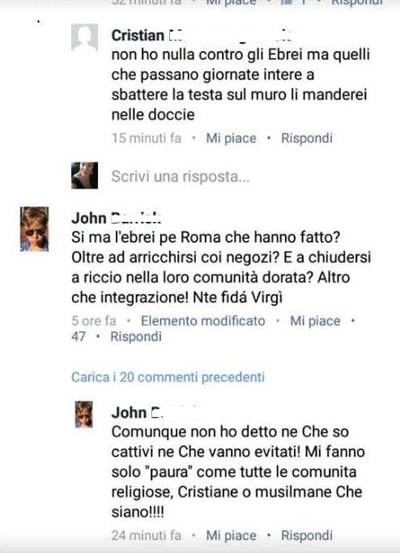400x553 pixels.
Task: Click the '15 minuti fa' timestamp
Action: 147,138
